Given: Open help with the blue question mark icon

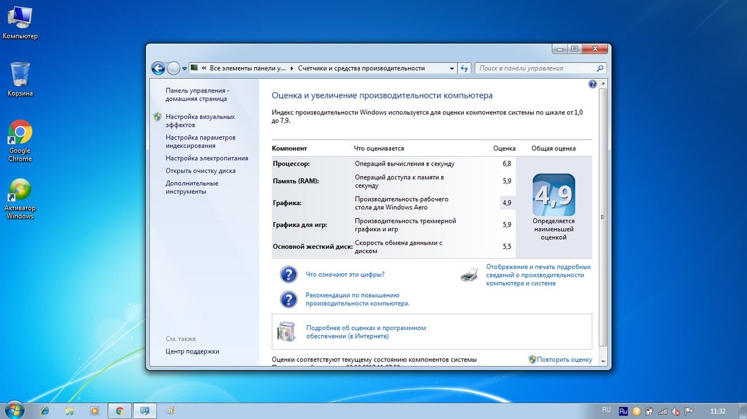Looking at the screenshot, I should (592, 84).
